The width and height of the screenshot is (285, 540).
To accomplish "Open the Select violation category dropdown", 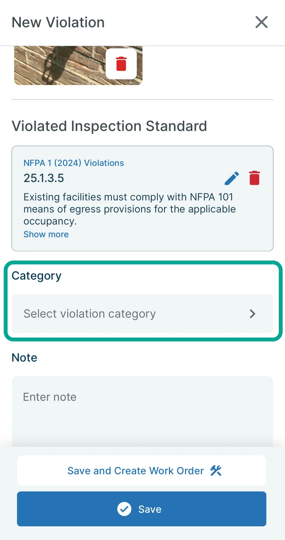I will [142, 313].
